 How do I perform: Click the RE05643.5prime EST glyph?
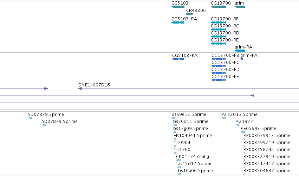243,132
